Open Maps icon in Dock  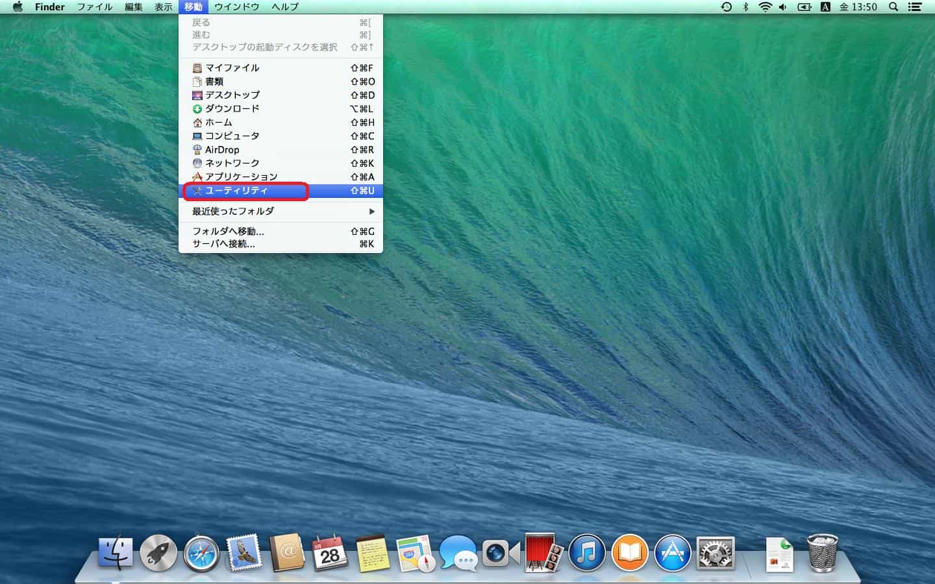click(416, 554)
